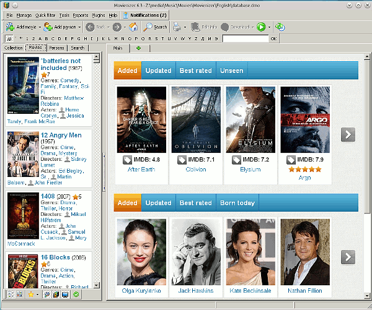Click the Comedy genre link
This screenshot has height=310, width=372.
(x=69, y=80)
